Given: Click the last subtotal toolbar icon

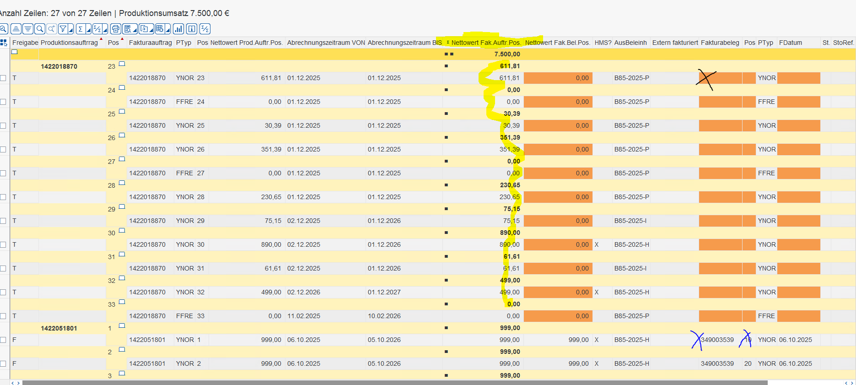Looking at the screenshot, I should (205, 29).
